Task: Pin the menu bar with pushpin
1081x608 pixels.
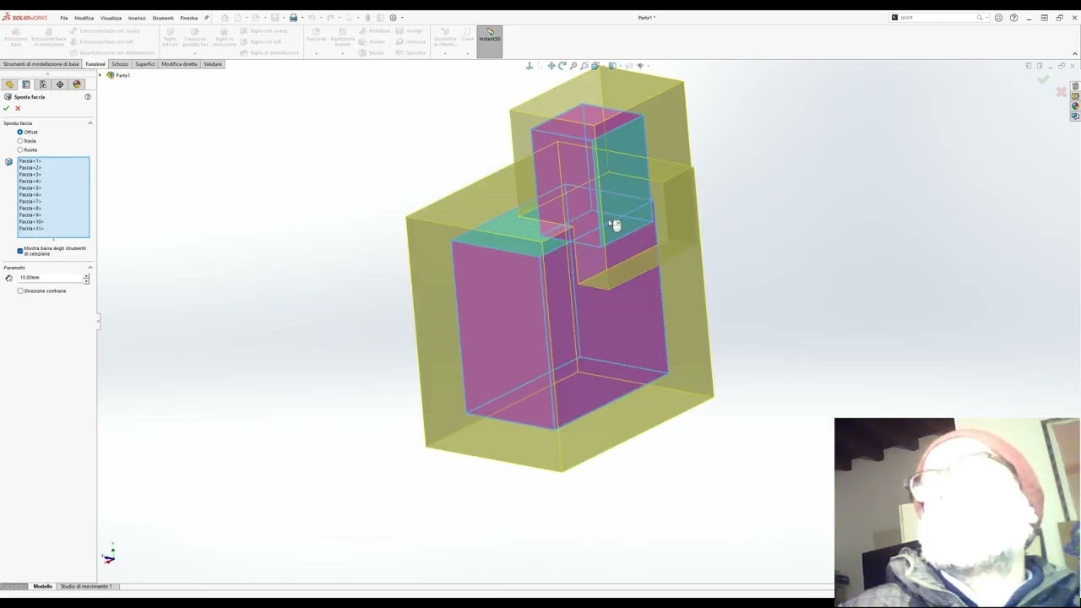Action: (x=206, y=18)
